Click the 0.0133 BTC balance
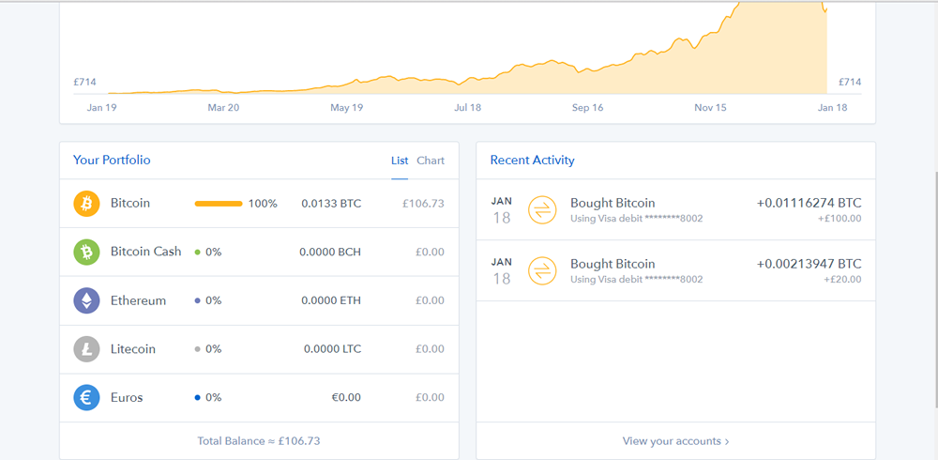 tap(331, 204)
